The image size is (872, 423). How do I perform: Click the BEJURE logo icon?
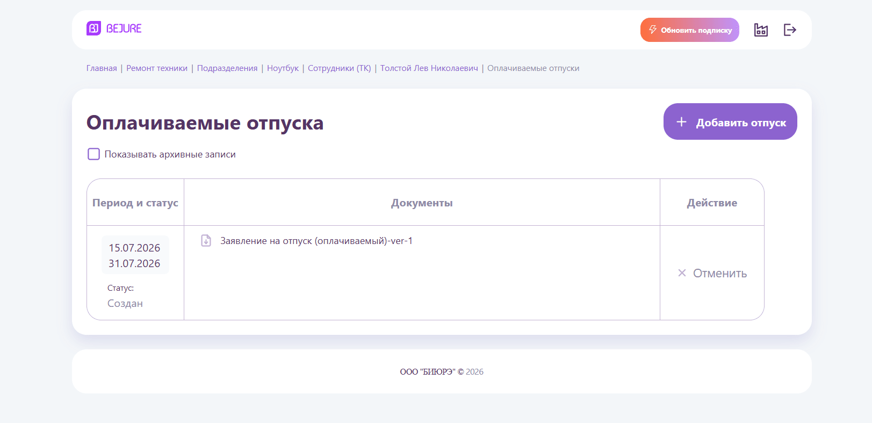[x=93, y=28]
